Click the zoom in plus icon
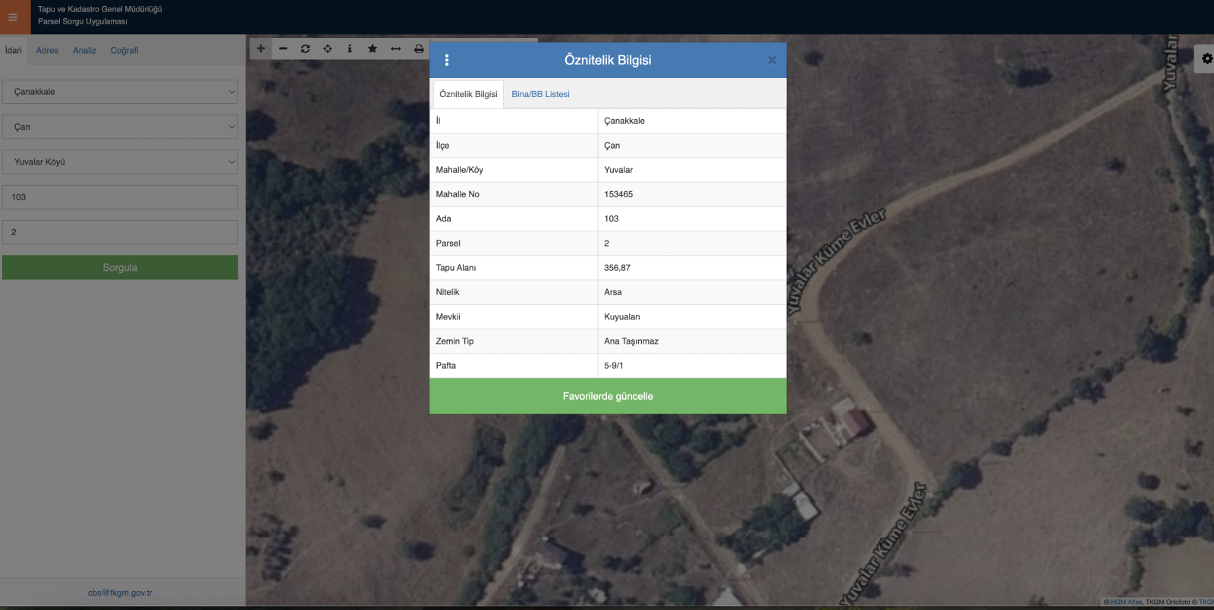Image resolution: width=1214 pixels, height=610 pixels. (x=260, y=49)
